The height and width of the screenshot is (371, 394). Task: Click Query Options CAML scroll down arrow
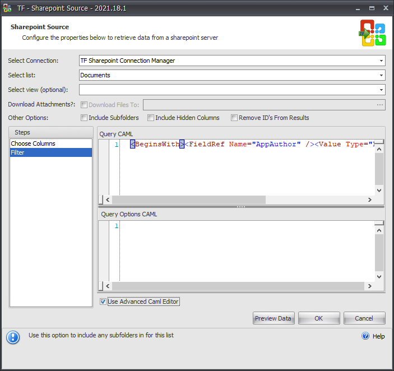pos(379,276)
